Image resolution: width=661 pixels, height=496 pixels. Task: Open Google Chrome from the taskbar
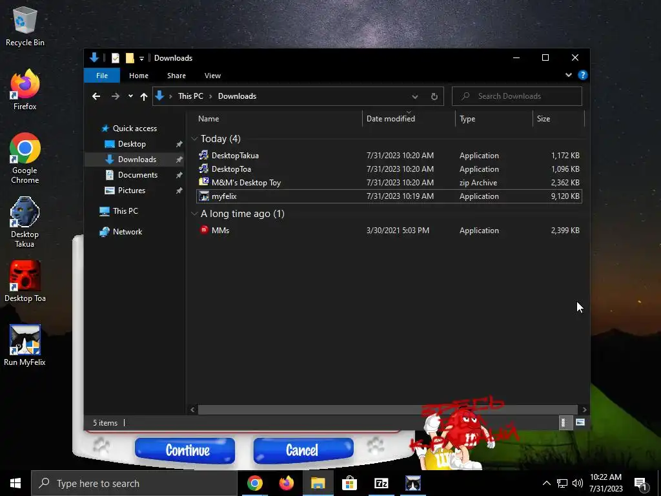click(254, 483)
